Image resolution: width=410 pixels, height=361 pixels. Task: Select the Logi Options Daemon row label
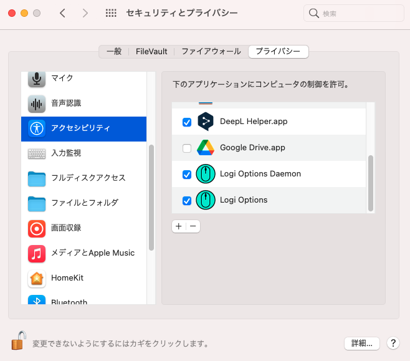[x=260, y=174]
